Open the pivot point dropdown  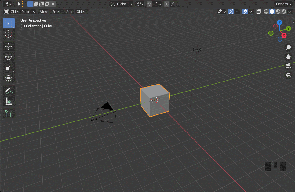click(140, 4)
